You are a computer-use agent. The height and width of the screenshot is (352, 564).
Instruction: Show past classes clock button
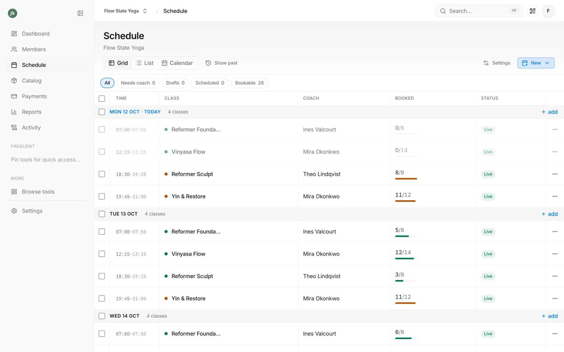(x=222, y=63)
